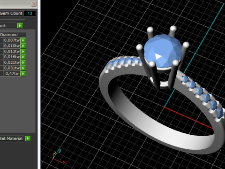Click the XYZ axis indicator in viewport

pos(59,156)
